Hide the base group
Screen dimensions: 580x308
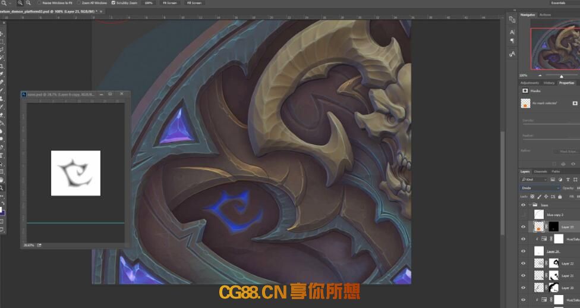523,205
